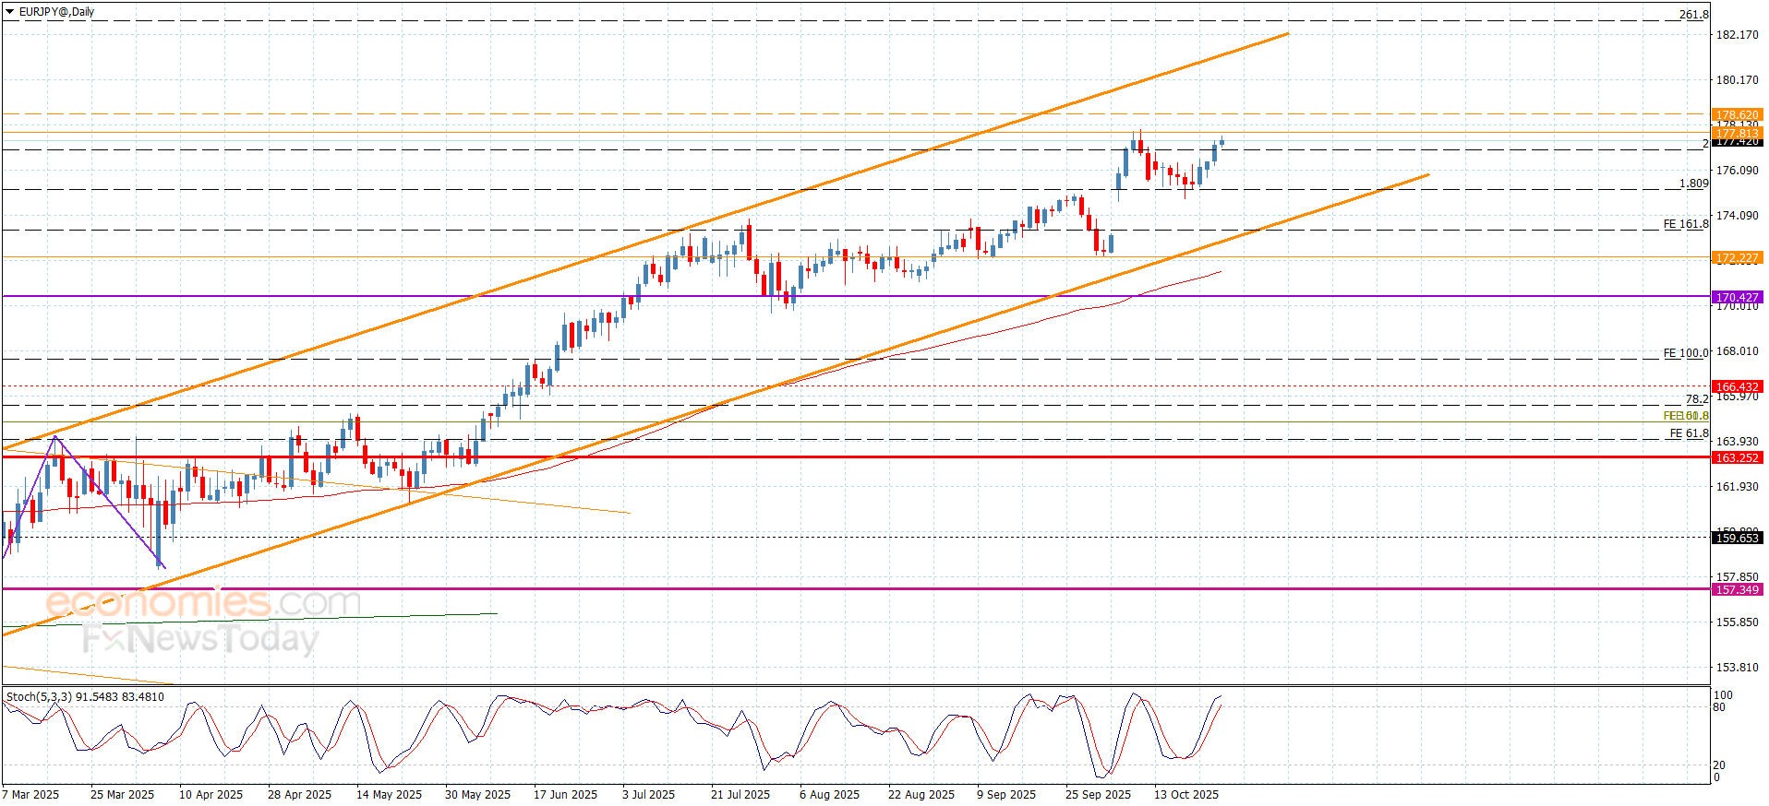Click the 9 Sep 2025 date label
This screenshot has width=1769, height=806.
pos(1006,795)
